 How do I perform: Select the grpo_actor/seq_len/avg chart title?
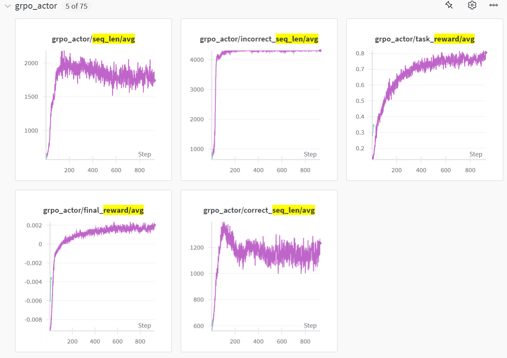click(93, 39)
